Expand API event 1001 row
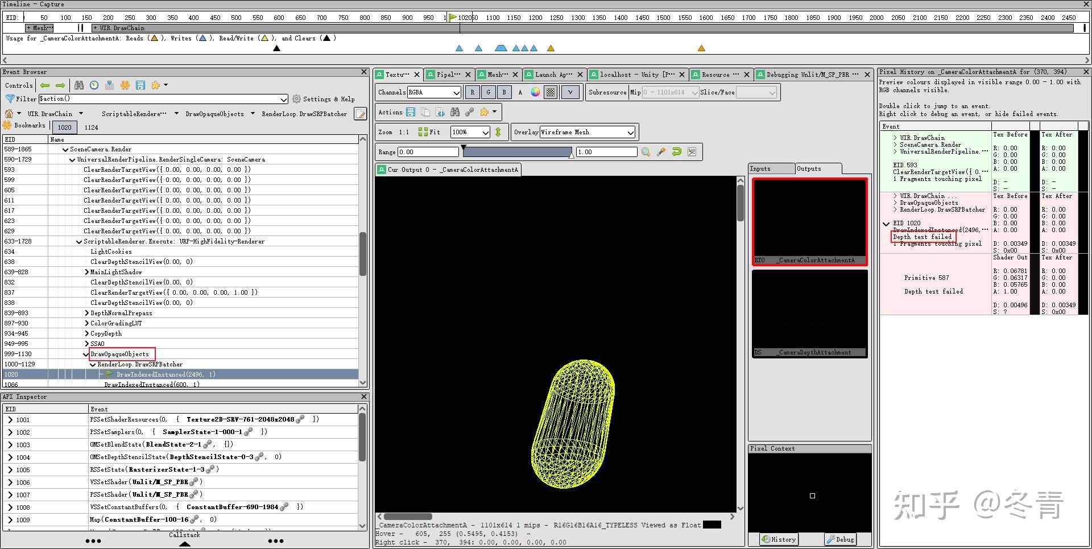Image resolution: width=1092 pixels, height=549 pixels. 10,420
